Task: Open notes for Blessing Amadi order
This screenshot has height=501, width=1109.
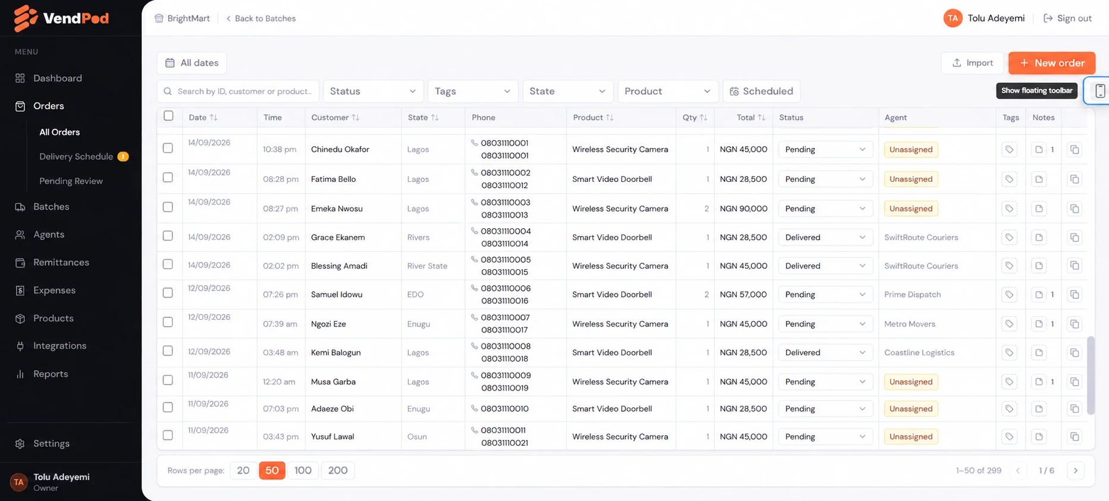Action: point(1039,266)
